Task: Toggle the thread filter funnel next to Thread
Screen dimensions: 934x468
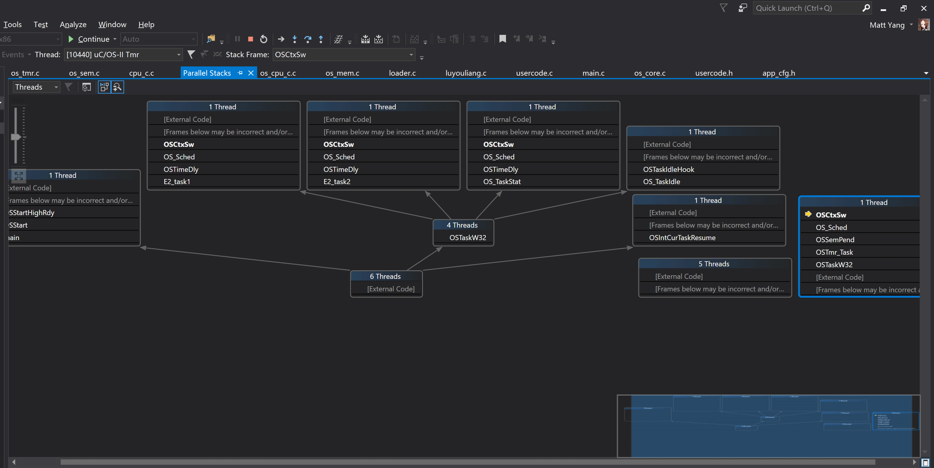Action: [x=191, y=55]
